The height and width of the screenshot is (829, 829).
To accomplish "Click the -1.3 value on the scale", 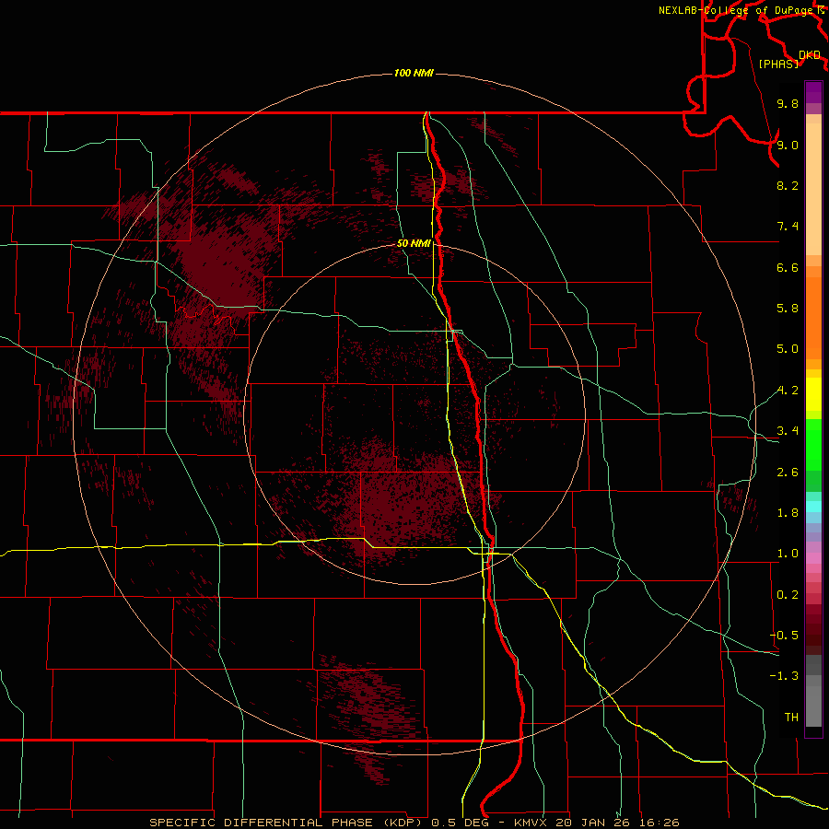I will click(784, 676).
